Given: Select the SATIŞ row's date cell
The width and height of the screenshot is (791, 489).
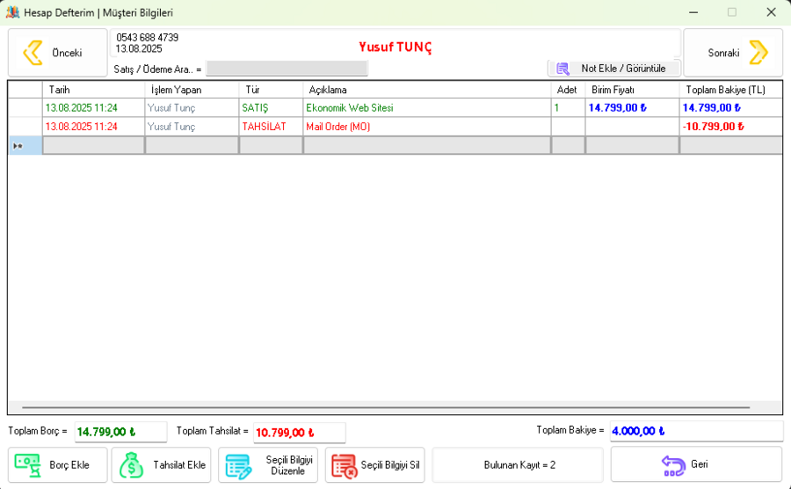Looking at the screenshot, I should tap(93, 107).
